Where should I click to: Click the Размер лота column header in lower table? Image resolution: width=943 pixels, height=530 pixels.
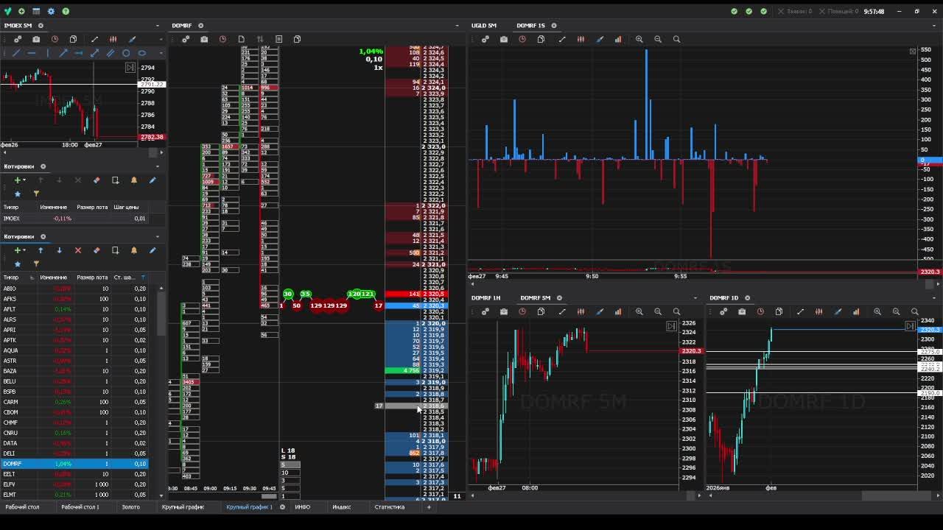coord(92,278)
